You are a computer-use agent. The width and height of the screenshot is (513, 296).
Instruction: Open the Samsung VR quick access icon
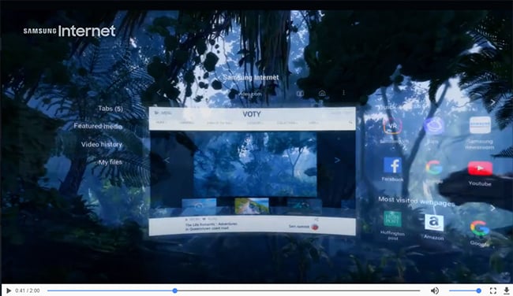(392, 126)
